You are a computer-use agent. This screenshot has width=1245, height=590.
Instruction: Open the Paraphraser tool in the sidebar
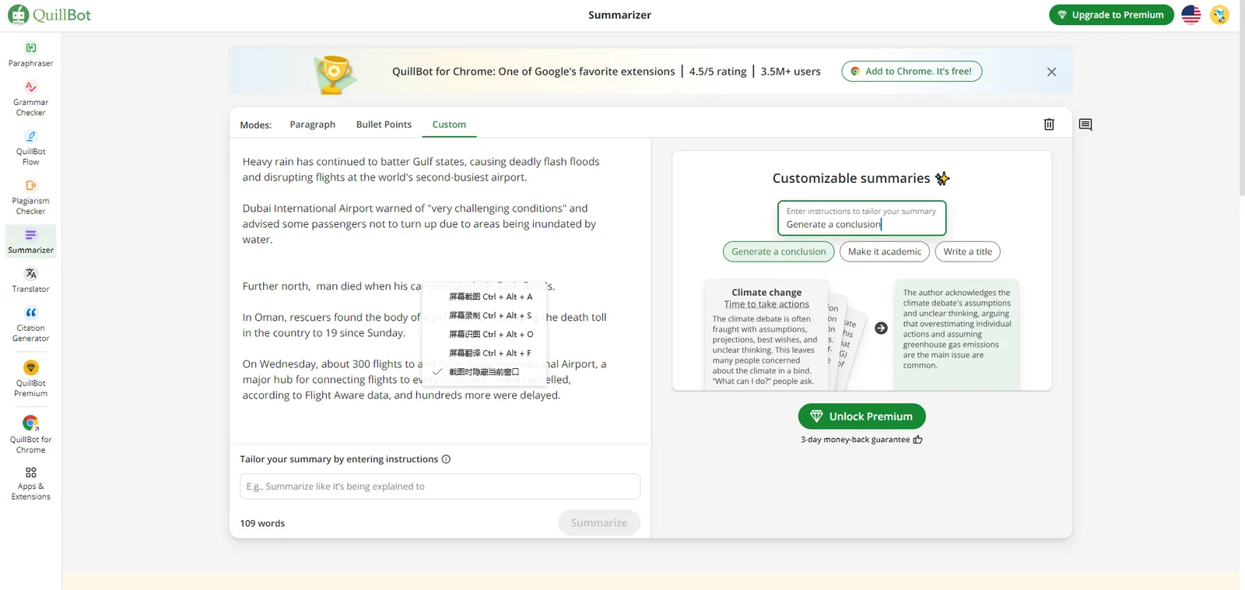coord(31,54)
